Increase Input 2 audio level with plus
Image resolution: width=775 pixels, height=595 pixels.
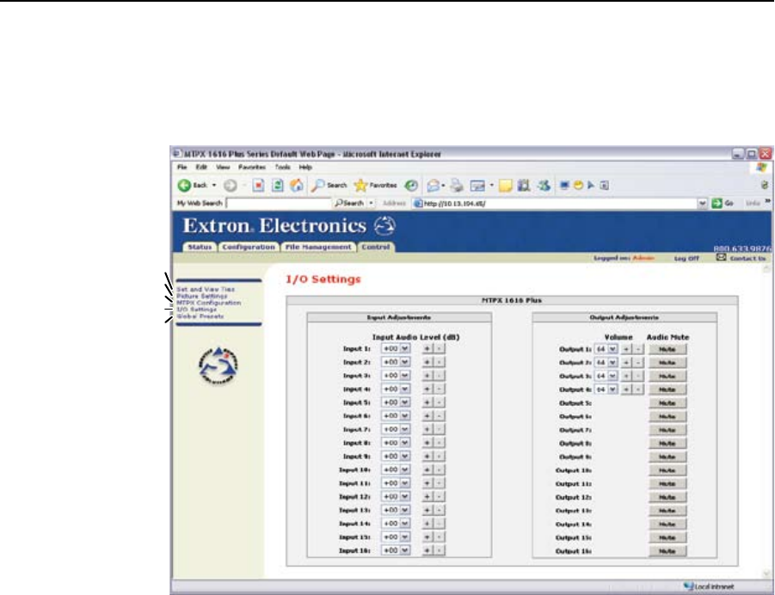[x=427, y=362]
